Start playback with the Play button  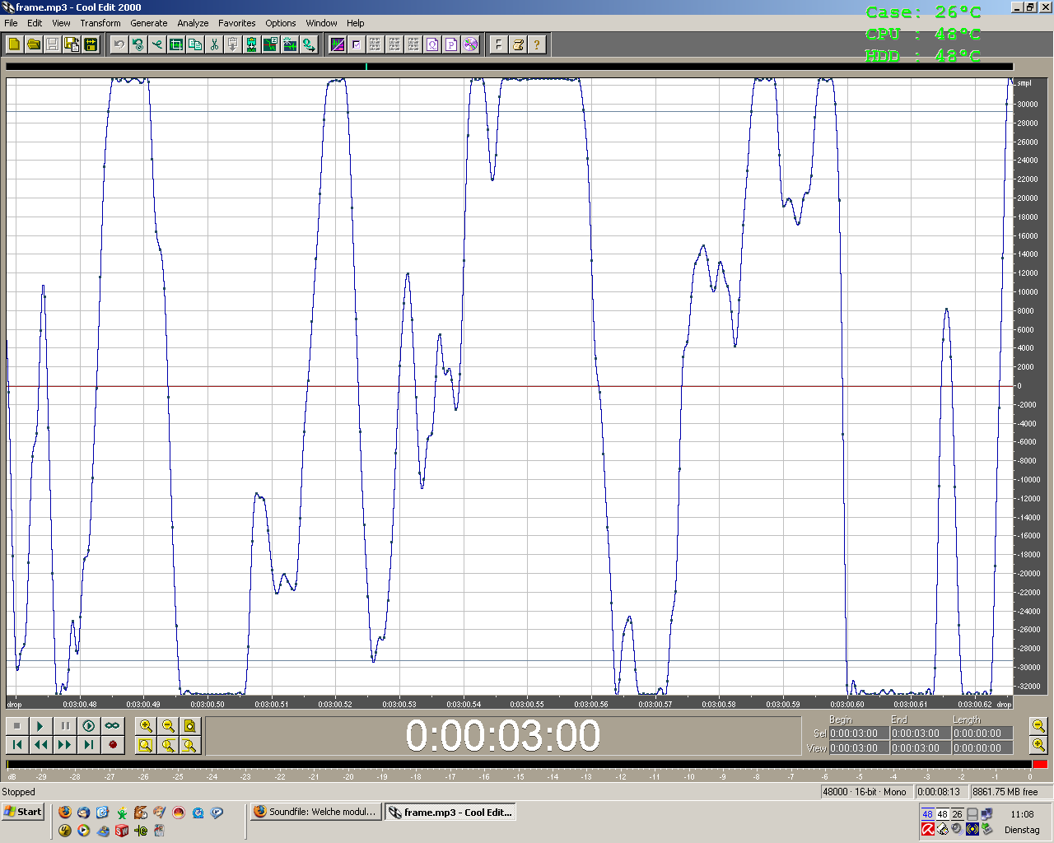click(40, 726)
